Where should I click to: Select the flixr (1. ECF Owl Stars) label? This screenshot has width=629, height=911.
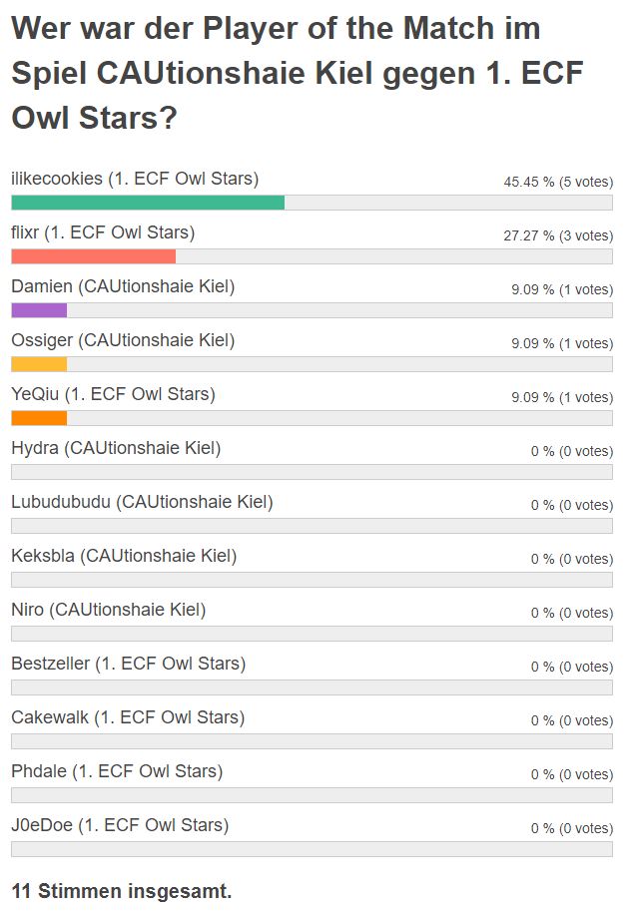coord(103,232)
